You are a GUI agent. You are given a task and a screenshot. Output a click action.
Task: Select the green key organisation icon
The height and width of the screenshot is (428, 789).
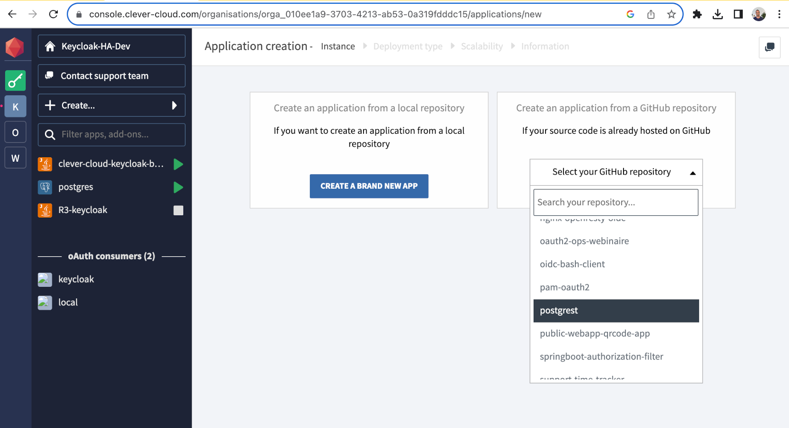pyautogui.click(x=15, y=81)
